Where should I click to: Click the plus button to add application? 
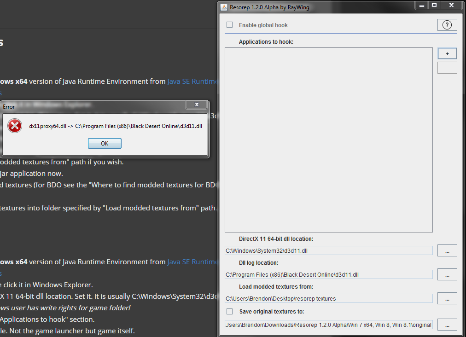click(447, 53)
